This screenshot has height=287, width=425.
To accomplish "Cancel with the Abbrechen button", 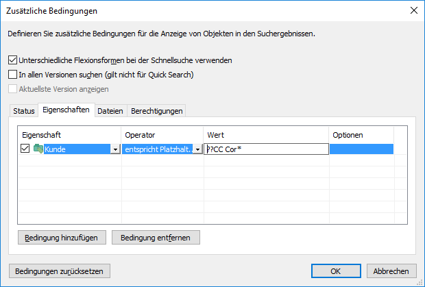I will click(391, 271).
